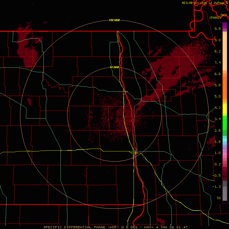Pick the orange band on the color scale

pyautogui.click(x=225, y=88)
